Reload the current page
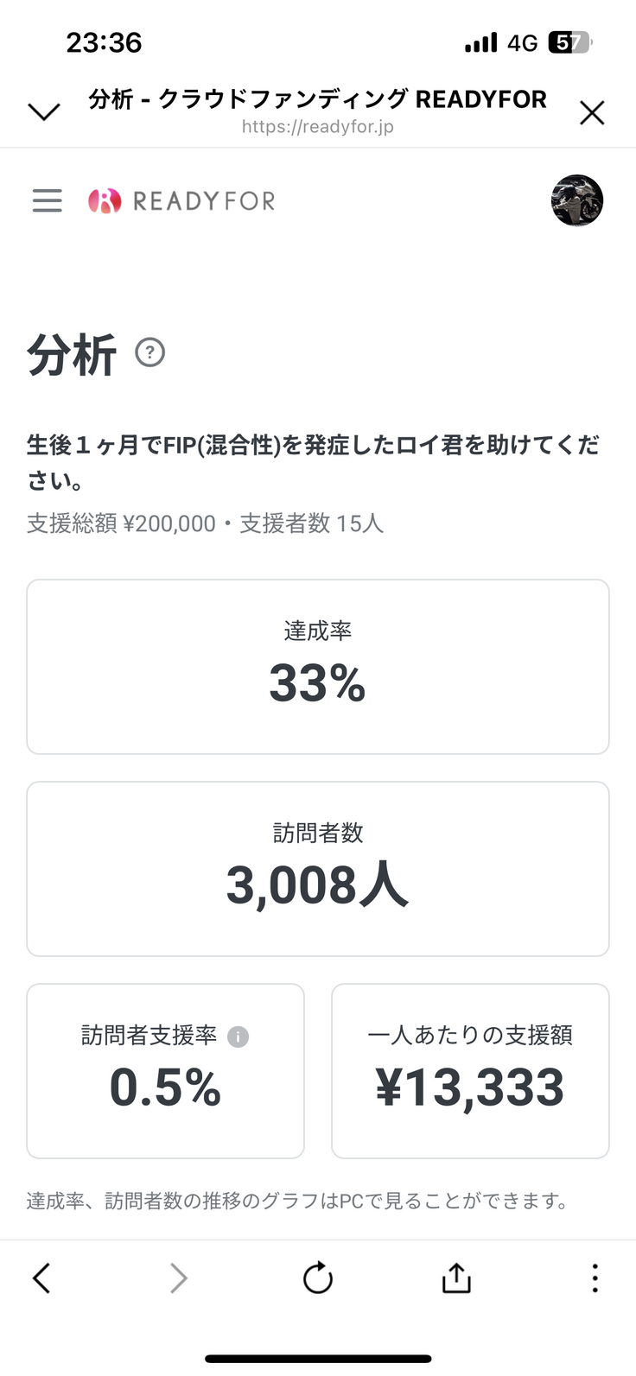636x1376 pixels. click(x=318, y=1278)
